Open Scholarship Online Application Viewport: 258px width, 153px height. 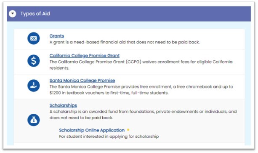92,130
